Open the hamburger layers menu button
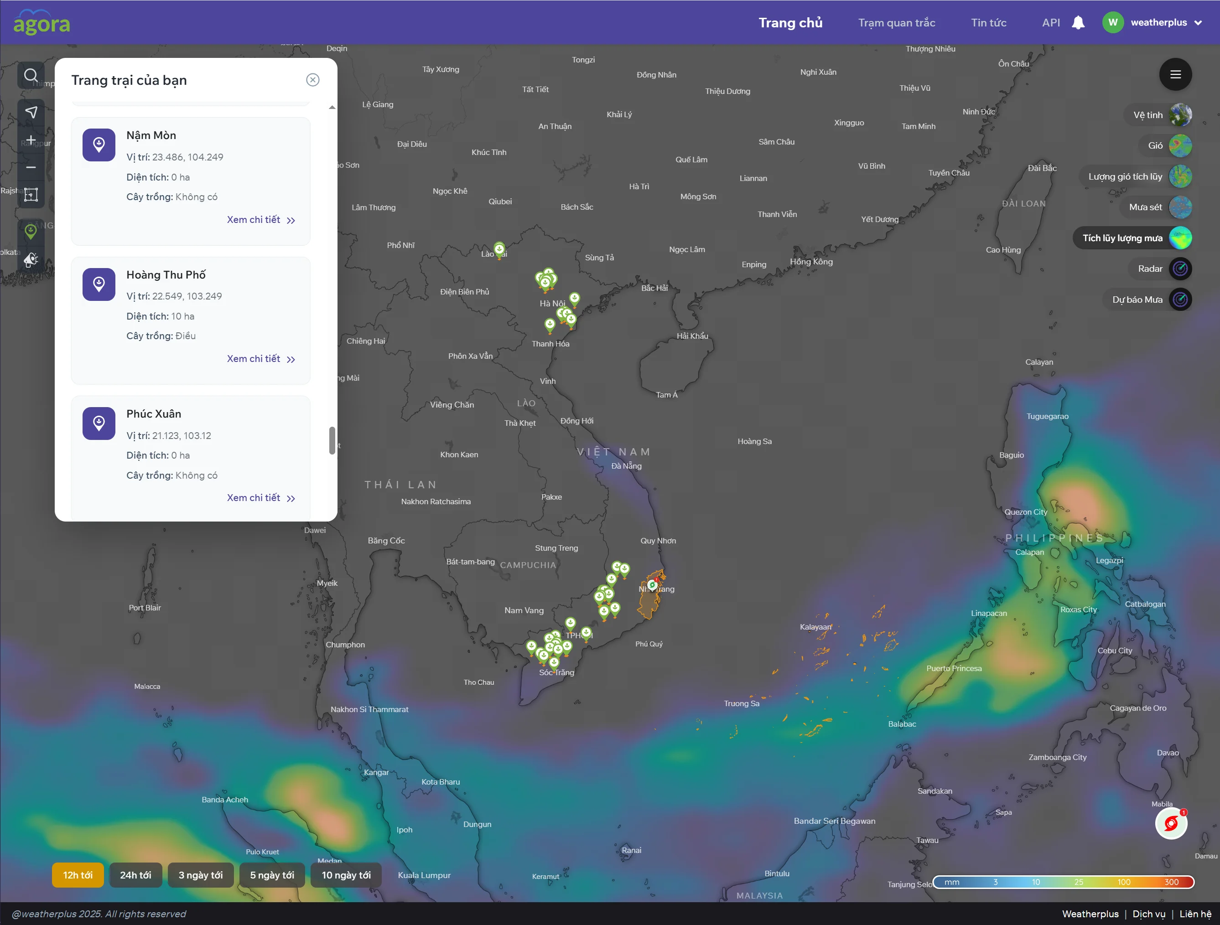1220x925 pixels. click(x=1175, y=74)
